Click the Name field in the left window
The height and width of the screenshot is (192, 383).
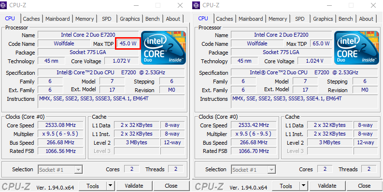88,35
